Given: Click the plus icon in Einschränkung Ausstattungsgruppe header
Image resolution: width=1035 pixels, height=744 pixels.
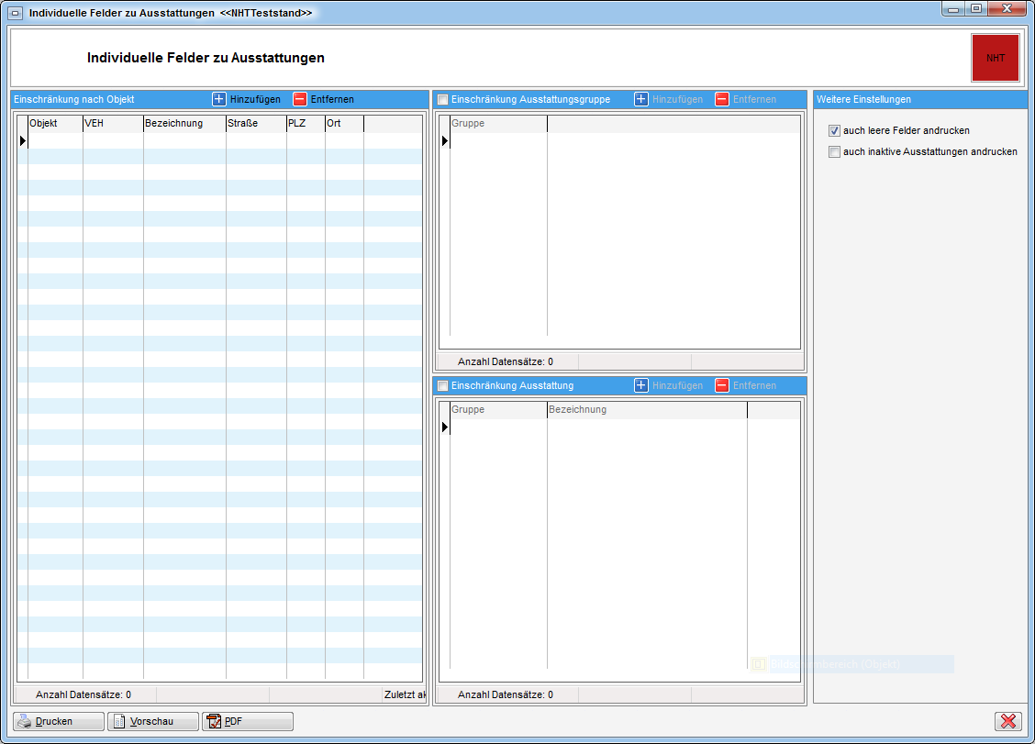Looking at the screenshot, I should tap(641, 99).
